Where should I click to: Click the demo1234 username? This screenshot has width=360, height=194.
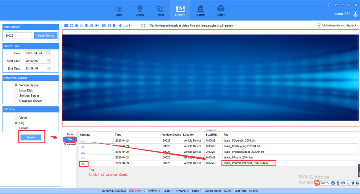pyautogui.click(x=342, y=14)
